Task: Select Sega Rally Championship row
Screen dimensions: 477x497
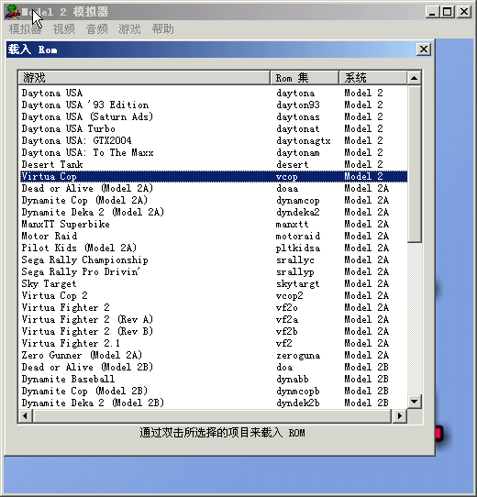Action: pos(214,260)
